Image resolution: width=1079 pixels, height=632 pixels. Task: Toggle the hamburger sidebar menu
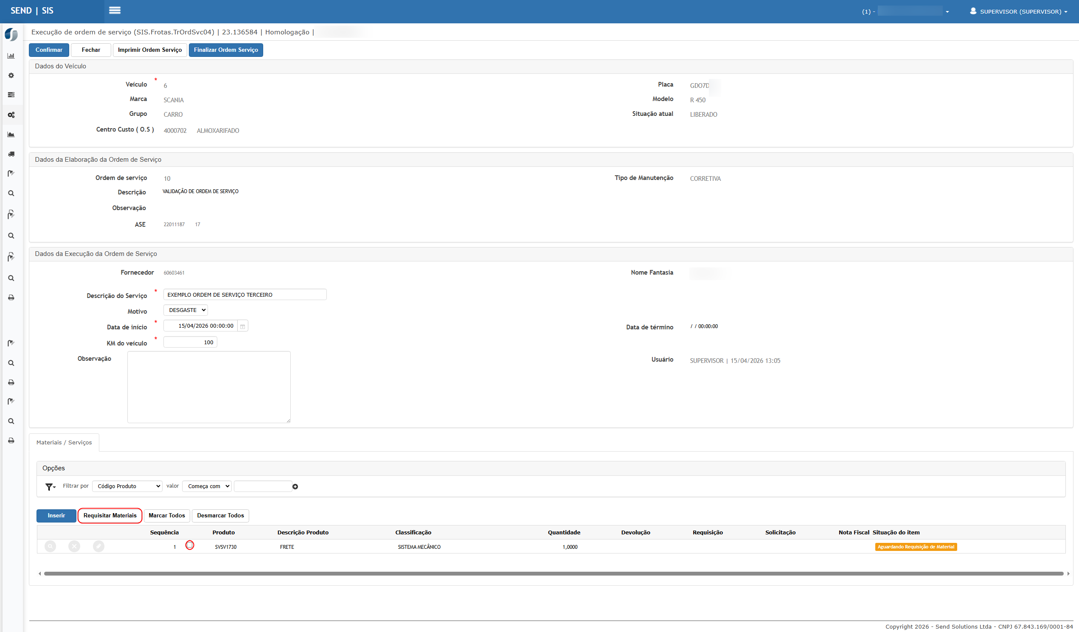coord(115,10)
